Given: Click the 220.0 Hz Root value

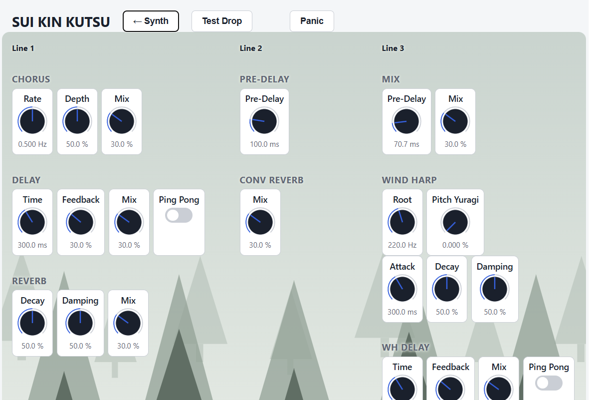Looking at the screenshot, I should click(x=402, y=245).
